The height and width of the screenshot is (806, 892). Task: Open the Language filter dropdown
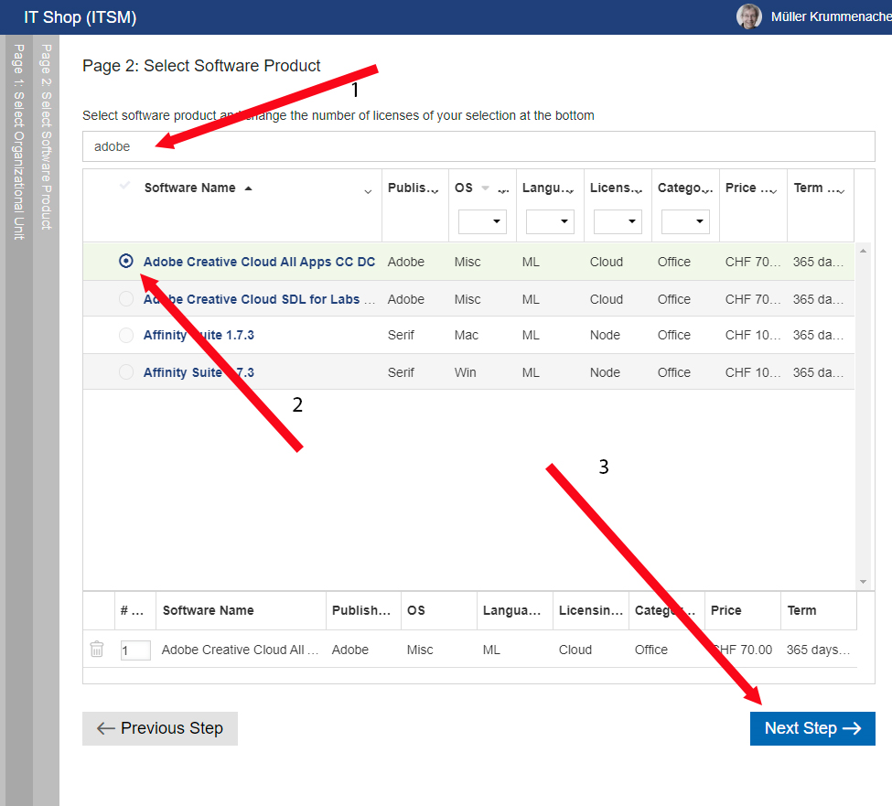(550, 221)
